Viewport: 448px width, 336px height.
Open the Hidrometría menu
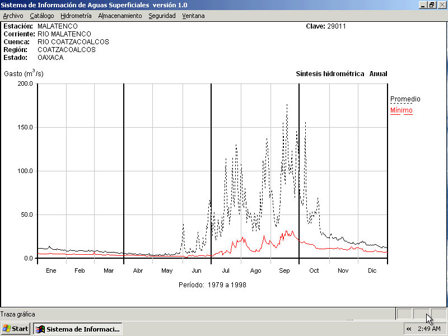pyautogui.click(x=76, y=16)
